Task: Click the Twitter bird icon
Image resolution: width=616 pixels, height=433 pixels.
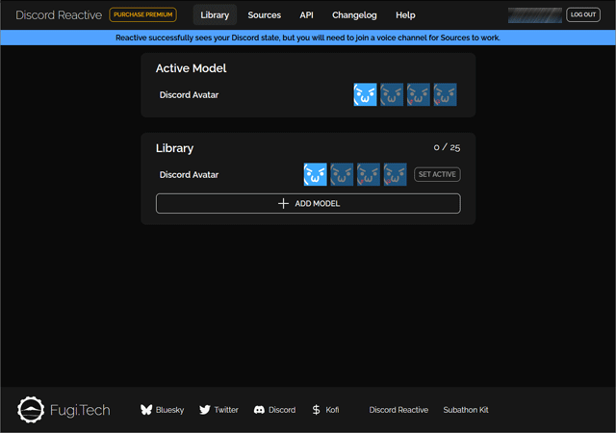Action: (205, 410)
